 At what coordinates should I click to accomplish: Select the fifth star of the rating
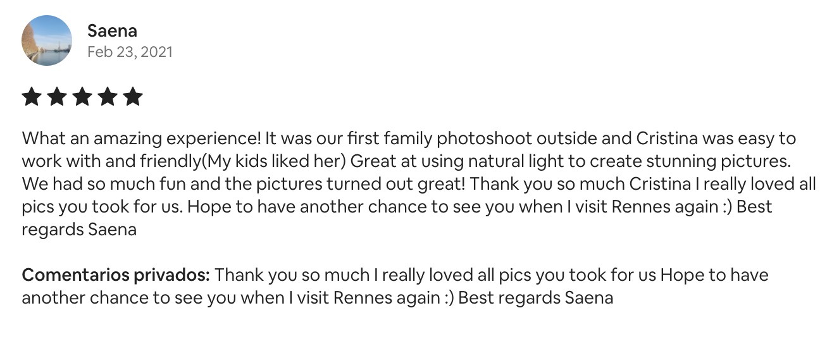pos(133,97)
